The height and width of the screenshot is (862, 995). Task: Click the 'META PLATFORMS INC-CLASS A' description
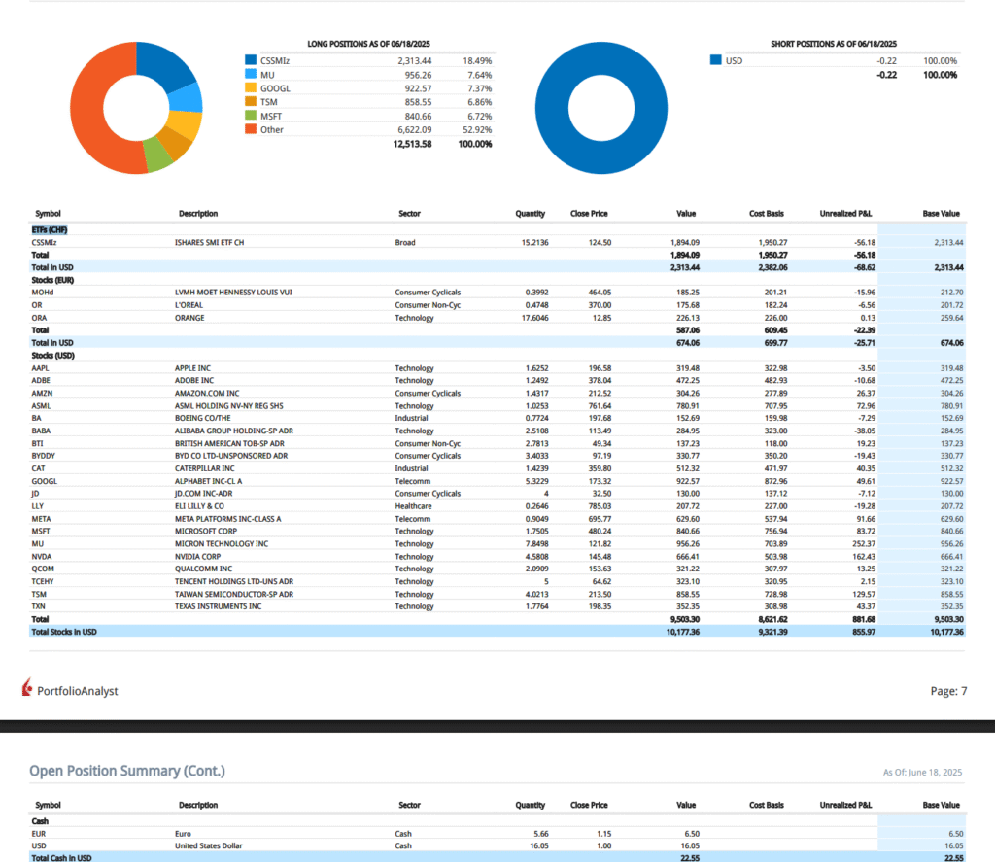pyautogui.click(x=227, y=519)
